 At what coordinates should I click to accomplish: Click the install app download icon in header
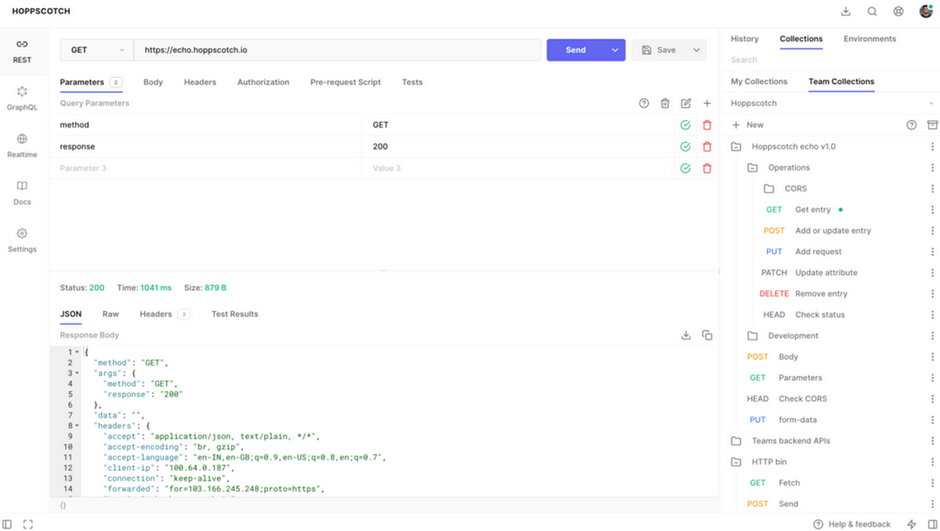click(x=846, y=12)
